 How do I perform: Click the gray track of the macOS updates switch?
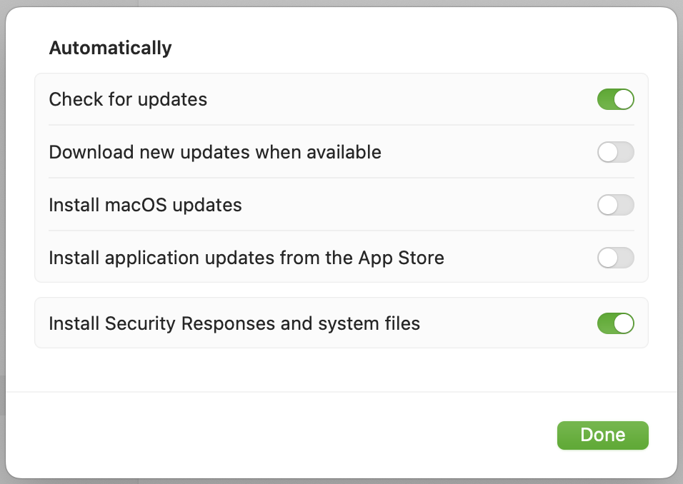coord(625,205)
